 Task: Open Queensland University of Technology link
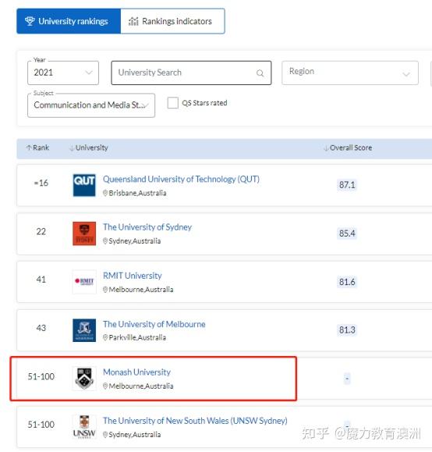click(x=181, y=180)
